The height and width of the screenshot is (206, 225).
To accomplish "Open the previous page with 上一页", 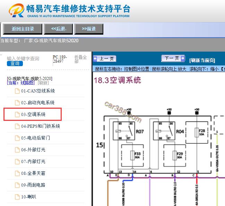I will click(105, 59).
